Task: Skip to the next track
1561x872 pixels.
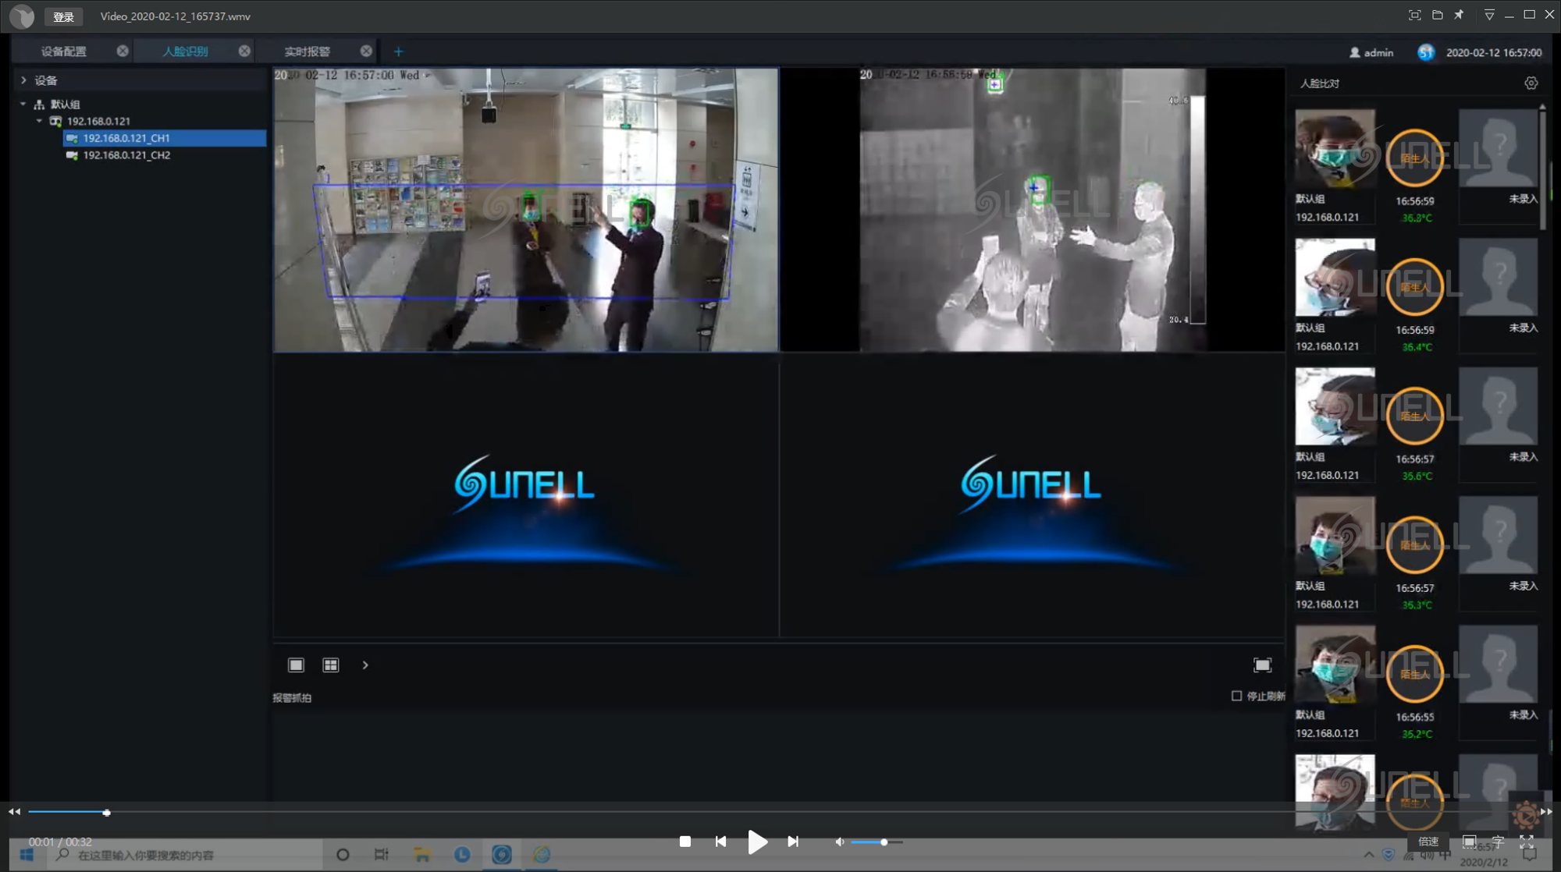Action: point(793,842)
